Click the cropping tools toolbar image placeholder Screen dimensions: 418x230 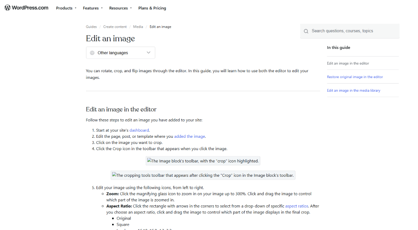click(x=203, y=175)
